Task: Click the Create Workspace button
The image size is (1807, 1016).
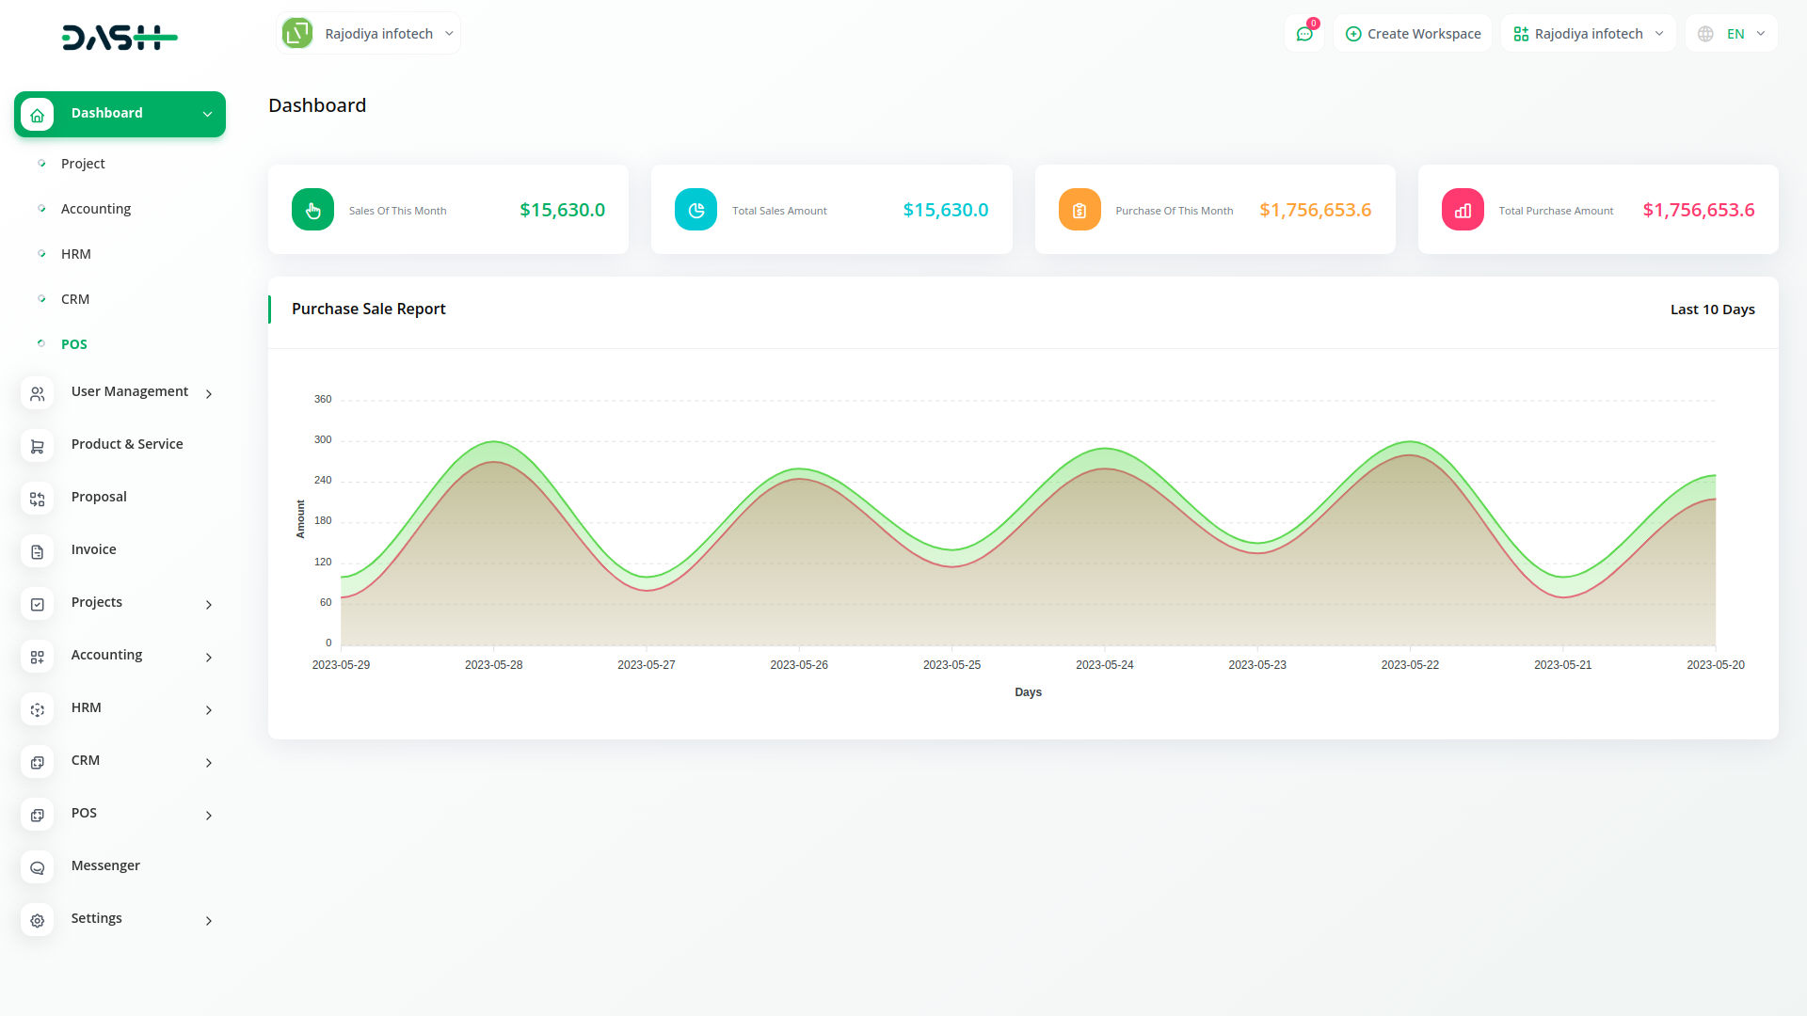Action: tap(1412, 33)
